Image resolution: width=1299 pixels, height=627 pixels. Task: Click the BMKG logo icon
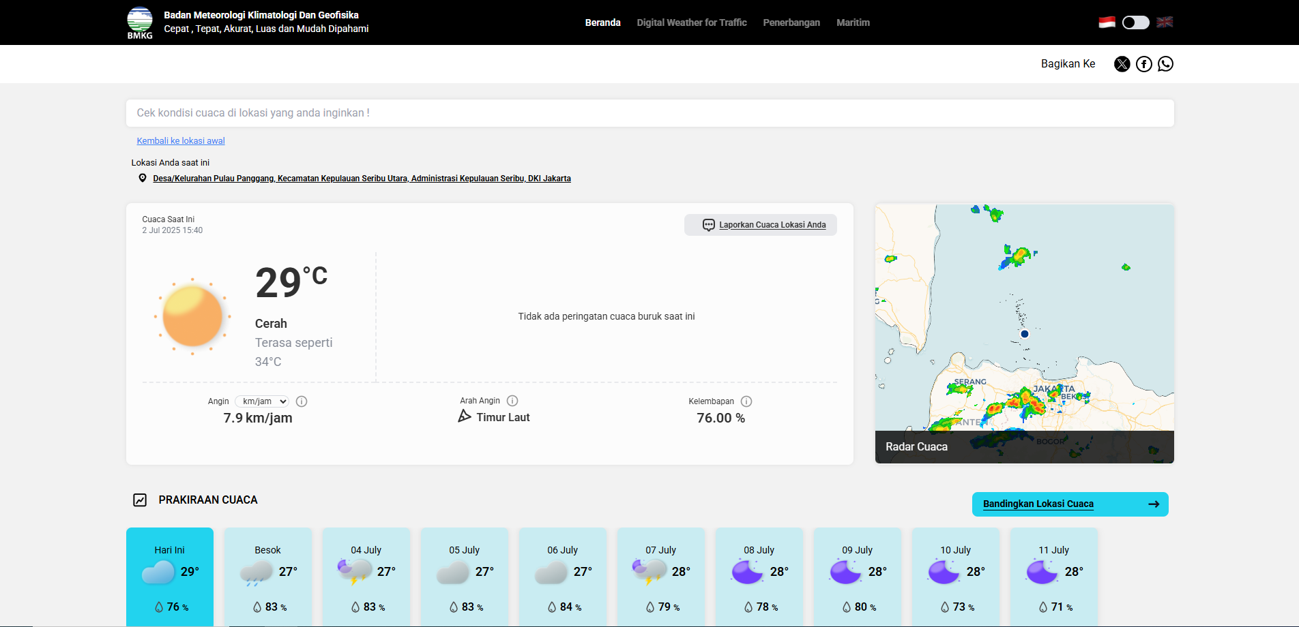click(x=140, y=22)
